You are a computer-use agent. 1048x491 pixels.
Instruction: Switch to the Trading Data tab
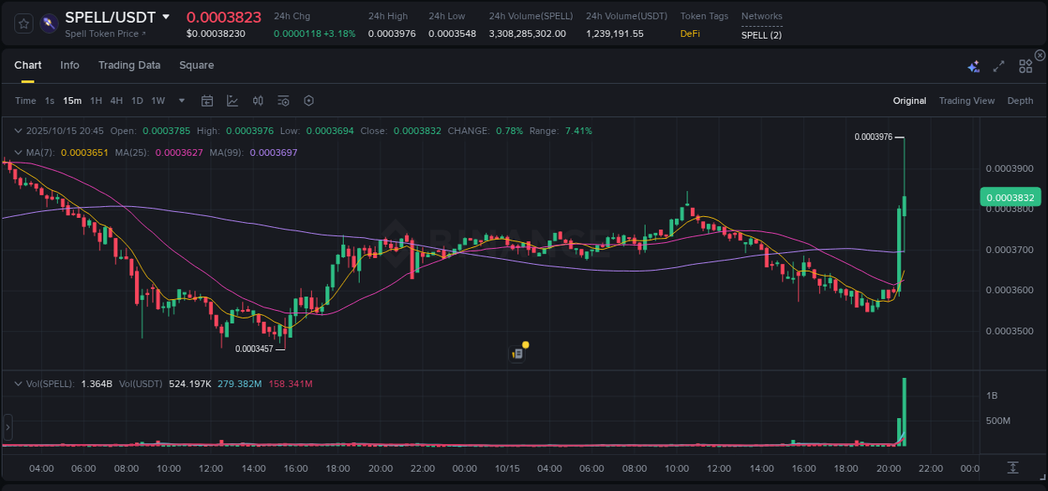click(129, 65)
